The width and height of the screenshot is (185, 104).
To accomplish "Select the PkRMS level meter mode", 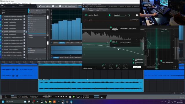I will pyautogui.click(x=56, y=57).
